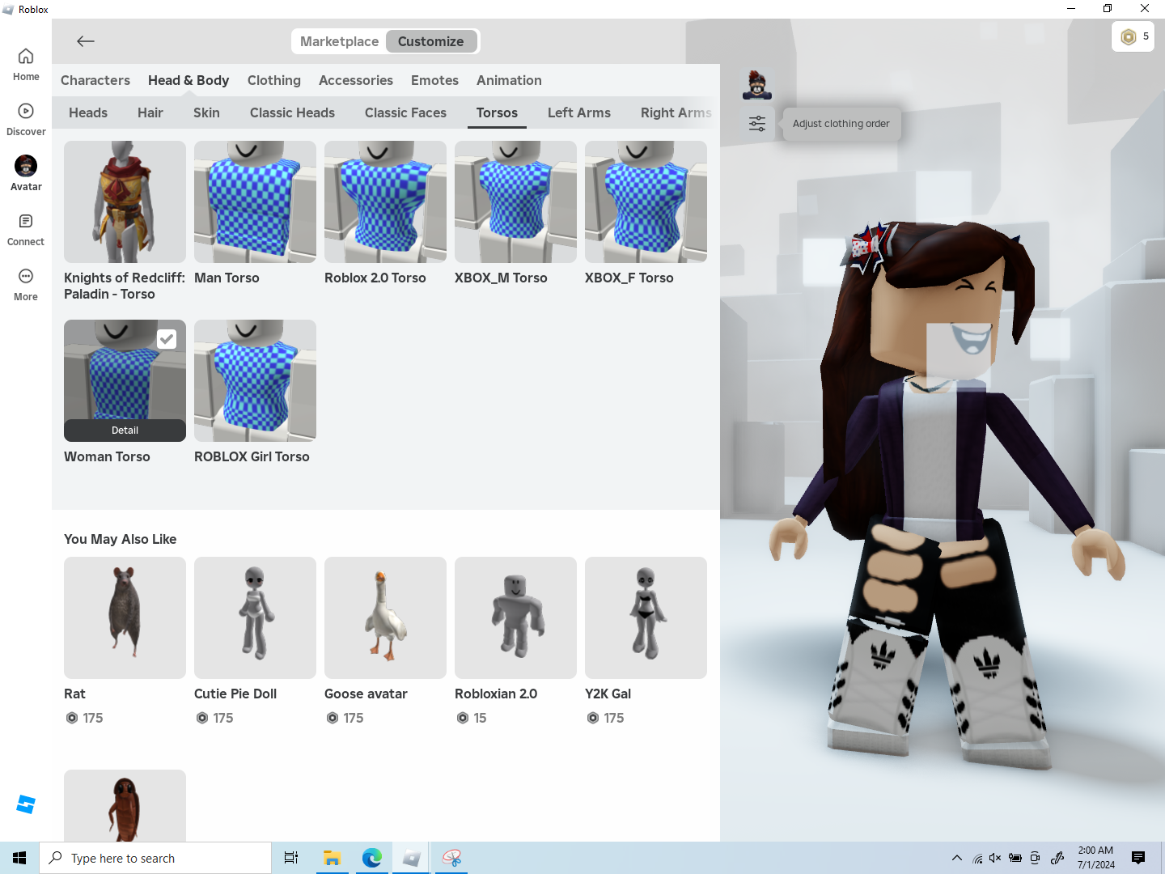Open the Discover sidebar icon
The image size is (1165, 874).
[26, 120]
